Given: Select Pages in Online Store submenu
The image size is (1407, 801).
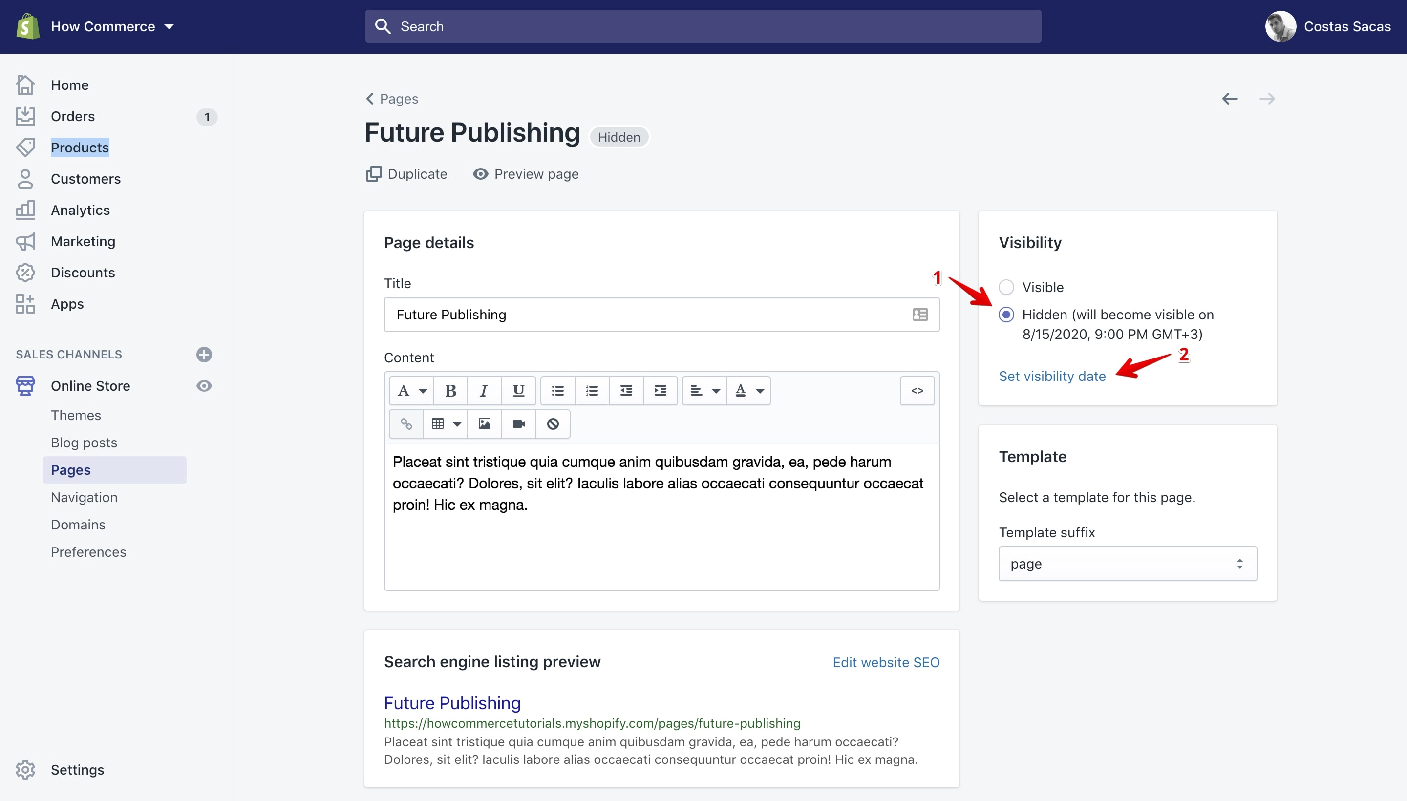Looking at the screenshot, I should 114,470.
